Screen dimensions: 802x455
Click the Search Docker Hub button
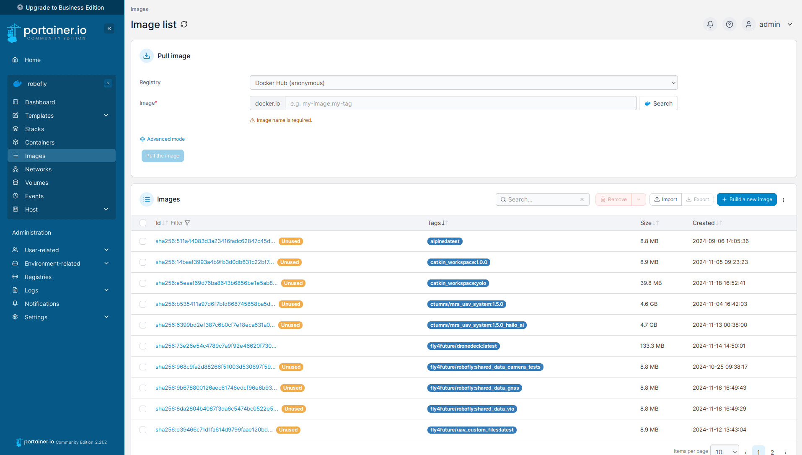coord(658,103)
